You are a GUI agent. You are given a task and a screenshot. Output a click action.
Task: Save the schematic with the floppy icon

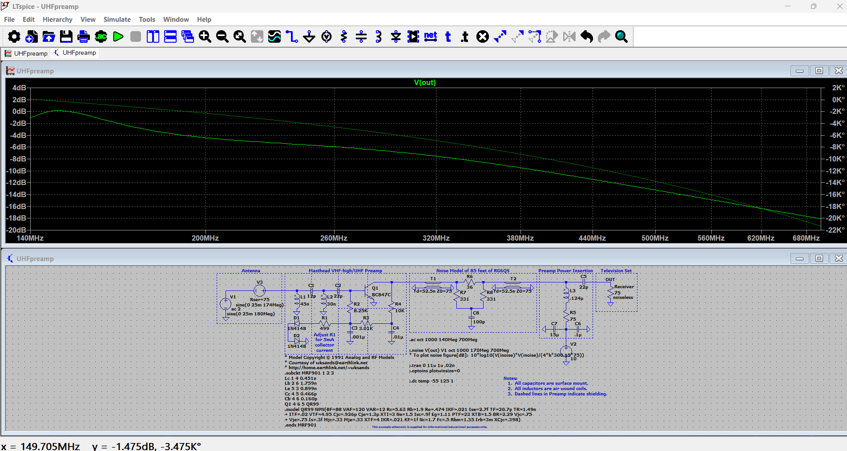[66, 36]
